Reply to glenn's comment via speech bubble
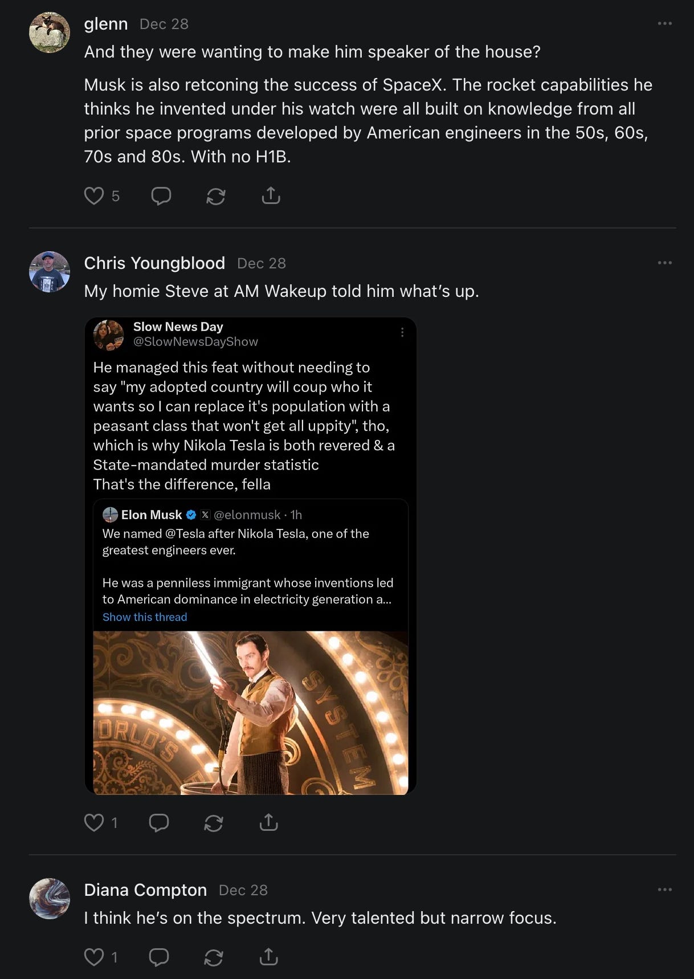The width and height of the screenshot is (694, 979). [x=161, y=196]
